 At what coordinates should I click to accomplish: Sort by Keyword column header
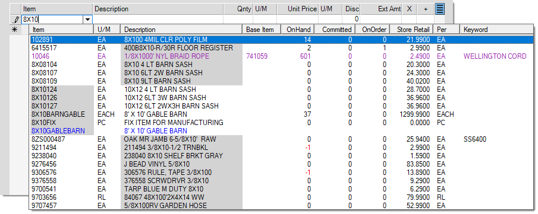coord(496,30)
